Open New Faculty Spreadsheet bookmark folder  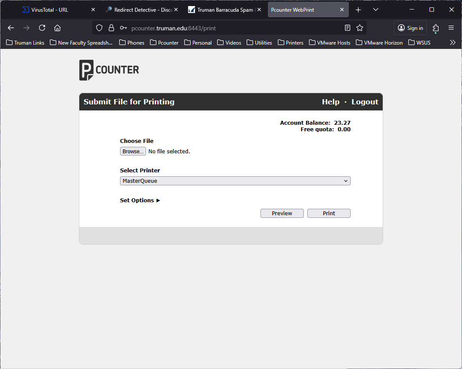click(81, 43)
